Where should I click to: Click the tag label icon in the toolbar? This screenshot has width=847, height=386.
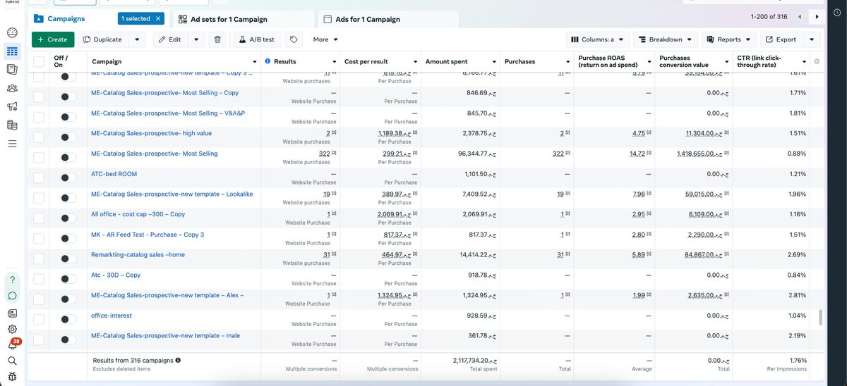point(294,39)
